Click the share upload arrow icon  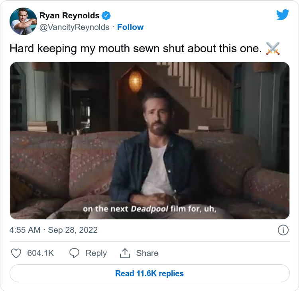pos(125,253)
